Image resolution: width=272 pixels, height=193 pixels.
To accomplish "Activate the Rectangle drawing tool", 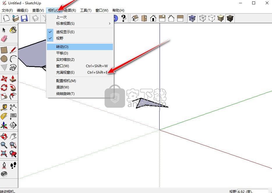I will [4, 50].
